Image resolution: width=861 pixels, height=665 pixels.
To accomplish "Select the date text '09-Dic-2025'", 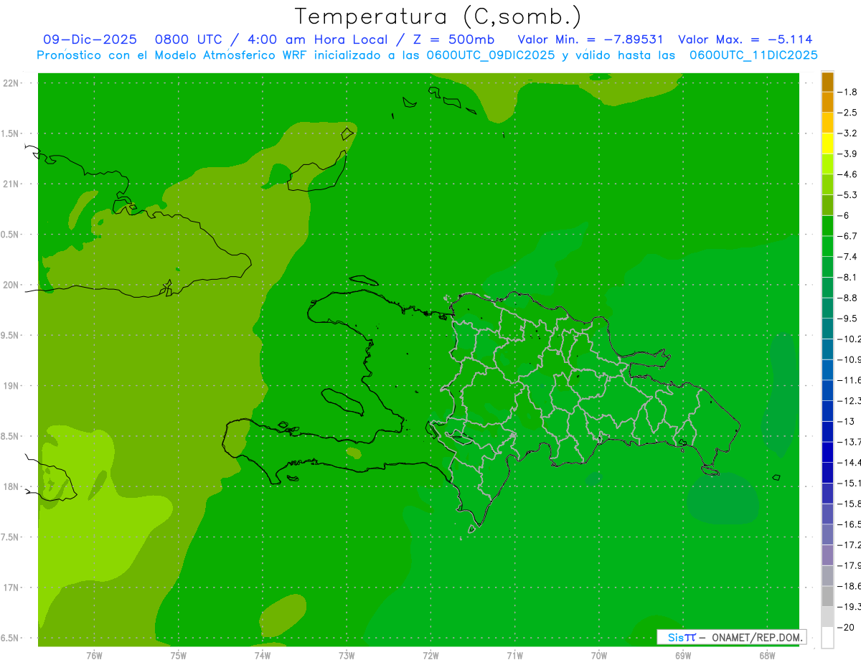I will tap(90, 39).
